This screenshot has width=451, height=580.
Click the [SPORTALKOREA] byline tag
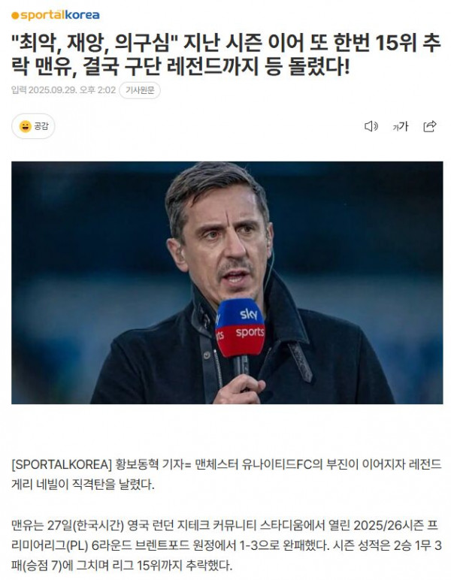(x=62, y=464)
